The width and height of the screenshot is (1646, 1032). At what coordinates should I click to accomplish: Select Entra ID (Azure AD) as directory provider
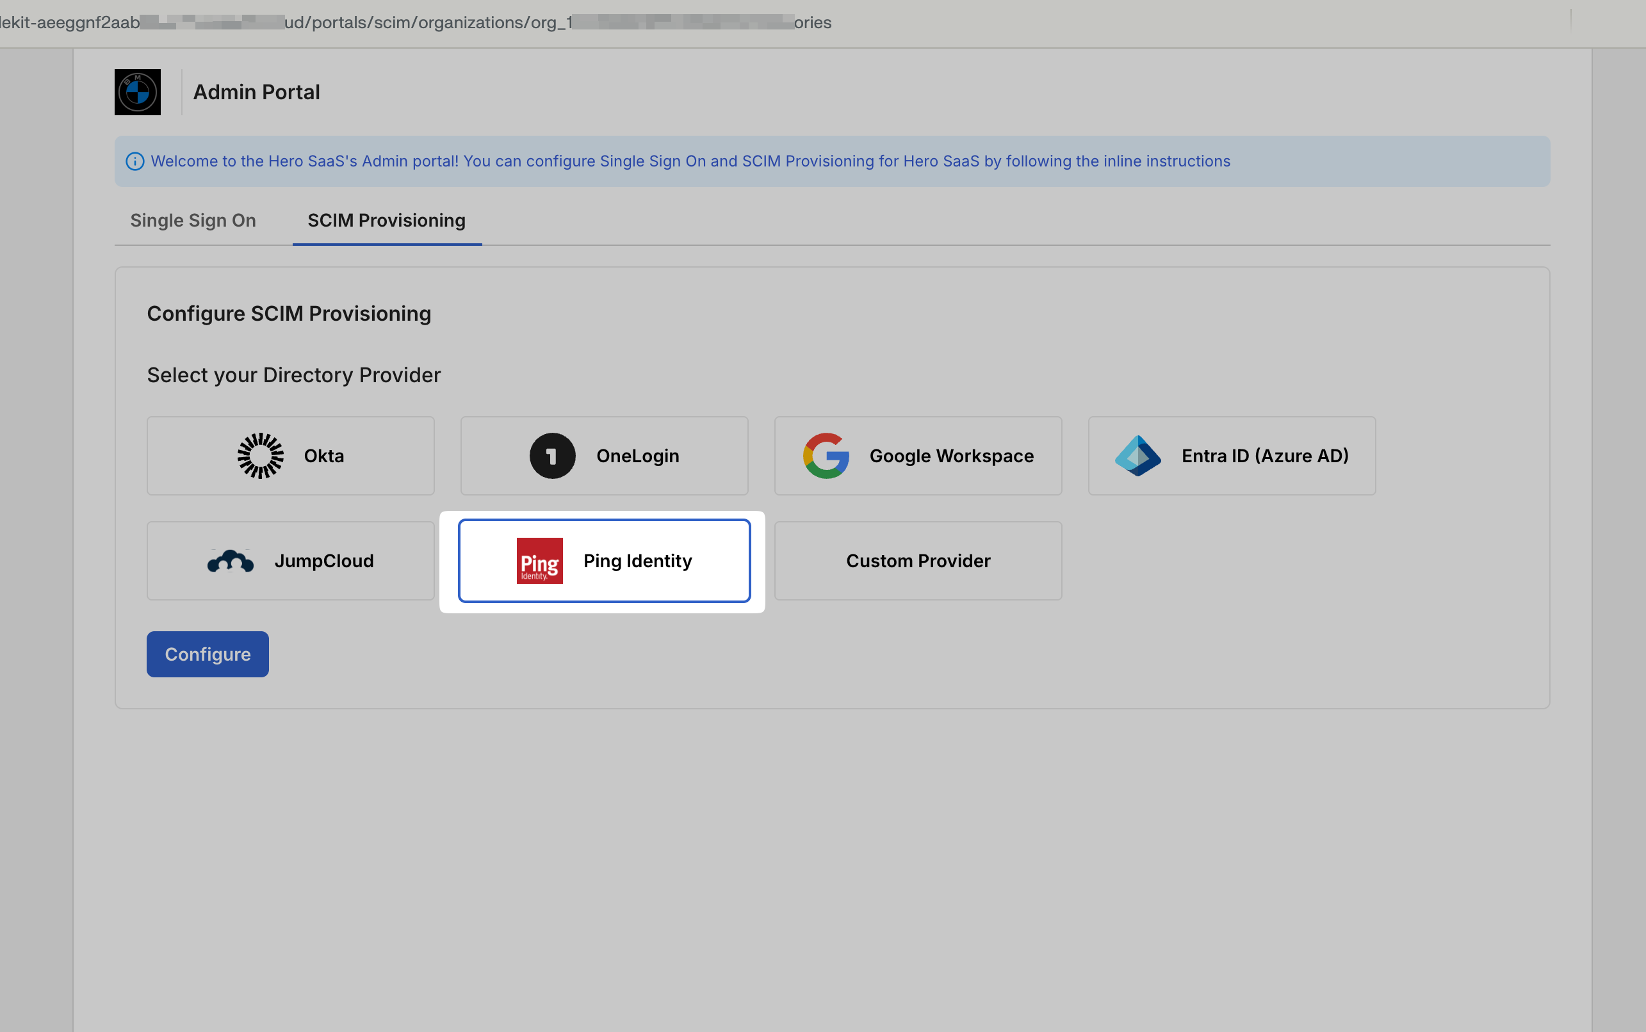click(1231, 455)
